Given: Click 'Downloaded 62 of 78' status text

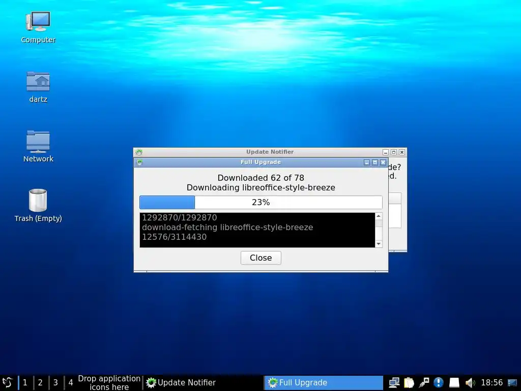Looking at the screenshot, I should [x=261, y=178].
